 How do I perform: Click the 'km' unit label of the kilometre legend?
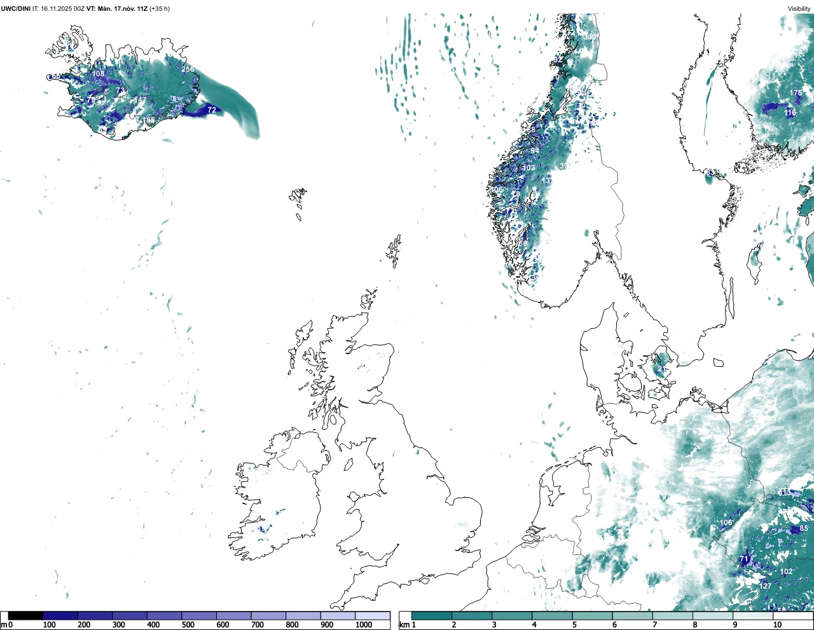(x=404, y=625)
